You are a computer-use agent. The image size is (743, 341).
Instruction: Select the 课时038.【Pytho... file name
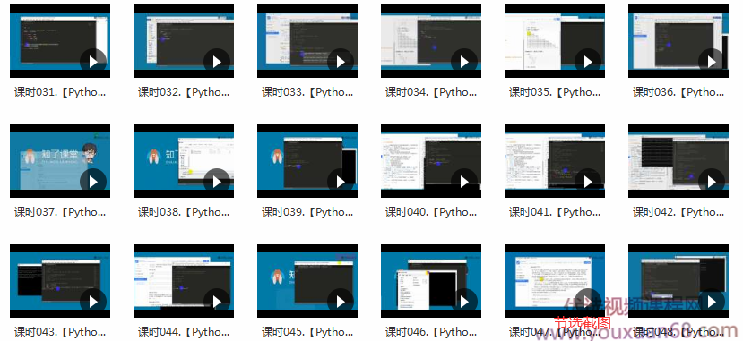pyautogui.click(x=184, y=212)
